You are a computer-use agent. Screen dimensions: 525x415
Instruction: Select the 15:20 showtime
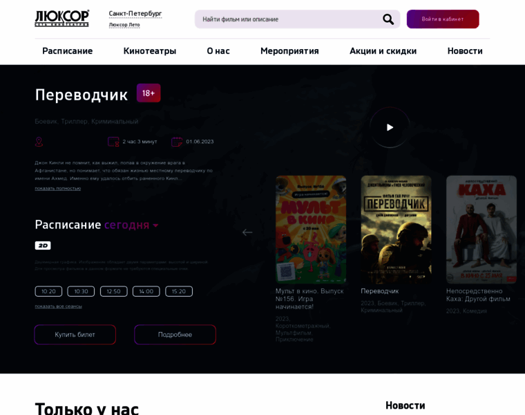pyautogui.click(x=179, y=291)
